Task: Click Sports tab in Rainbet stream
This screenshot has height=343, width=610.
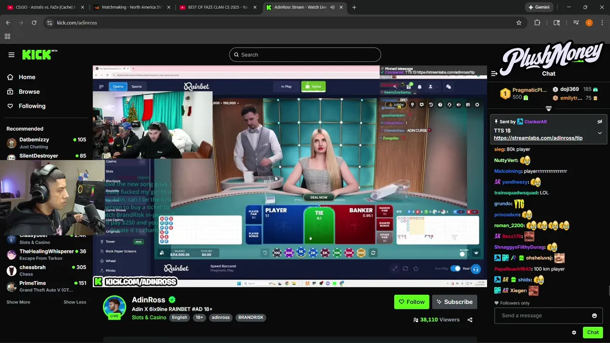Action: [x=136, y=86]
